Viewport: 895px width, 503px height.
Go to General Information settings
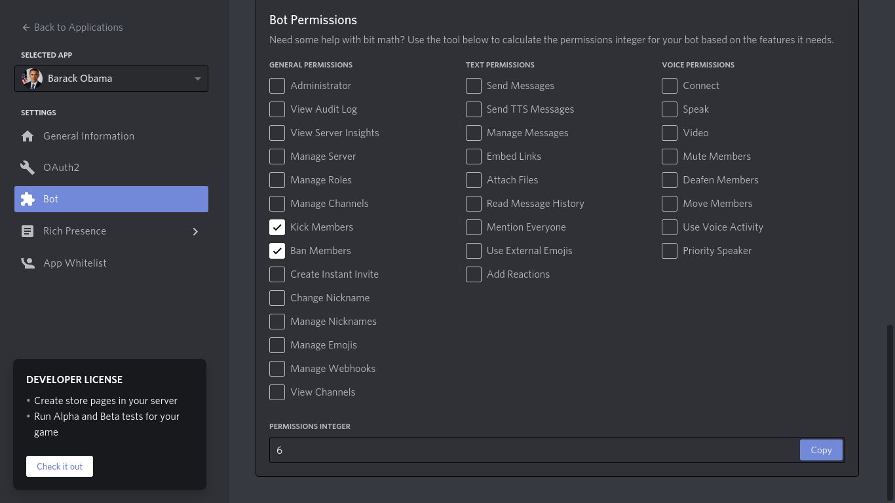tap(111, 136)
